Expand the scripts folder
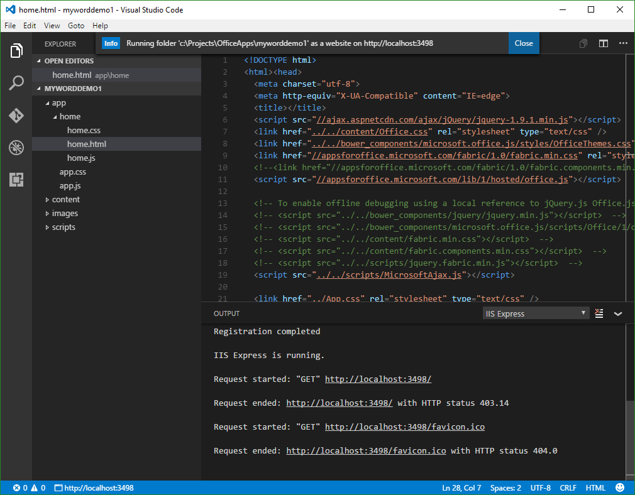Viewport: 635px width, 495px height. point(63,227)
